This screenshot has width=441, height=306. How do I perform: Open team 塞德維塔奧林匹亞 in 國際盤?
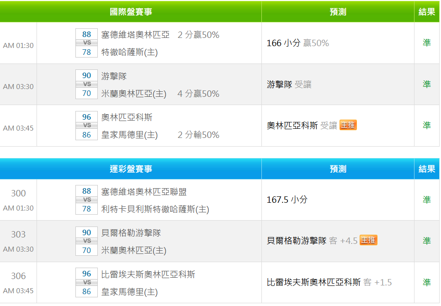coord(135,35)
